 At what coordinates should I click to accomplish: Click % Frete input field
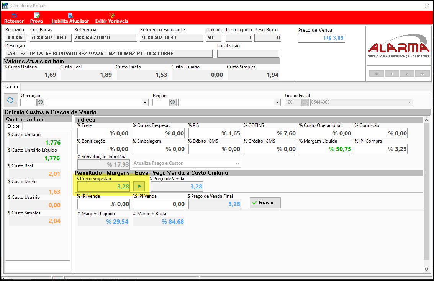[x=103, y=133]
